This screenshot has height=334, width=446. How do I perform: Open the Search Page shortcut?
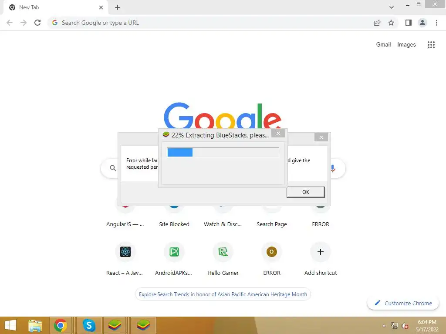[x=272, y=224]
